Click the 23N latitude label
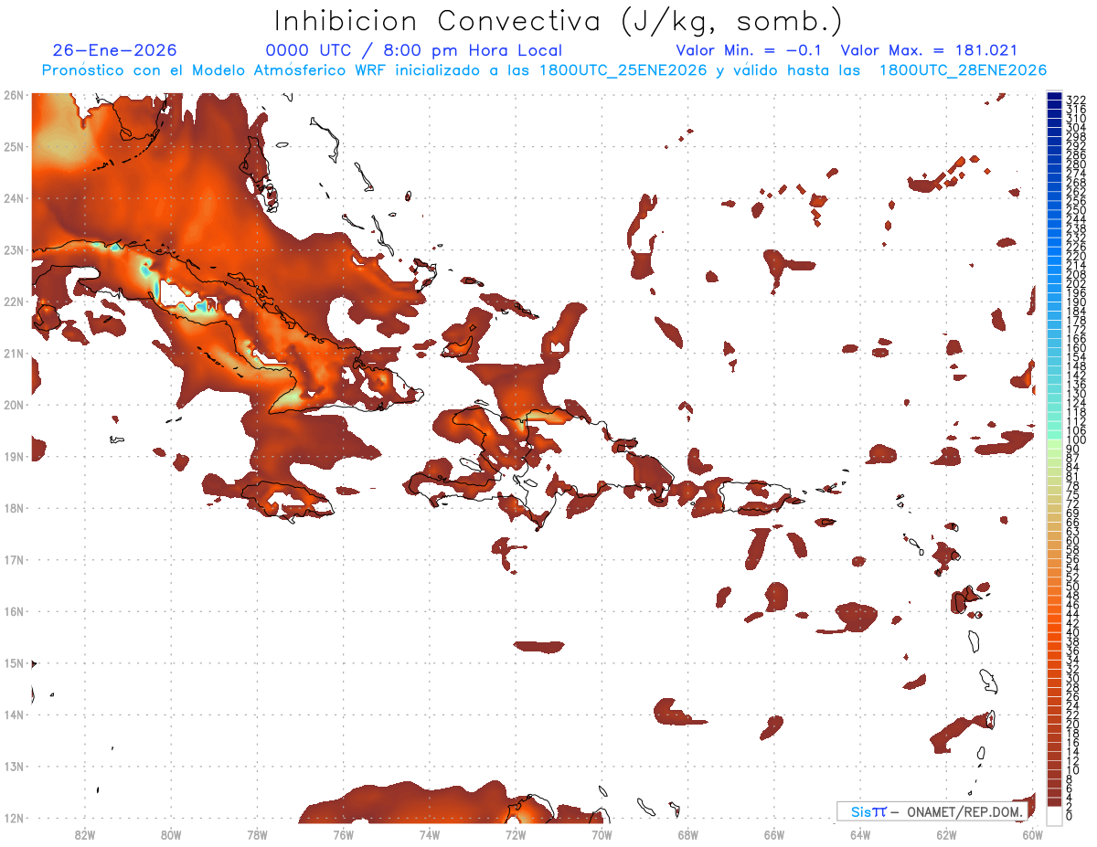Screen dimensions: 1097x847 (x=13, y=249)
